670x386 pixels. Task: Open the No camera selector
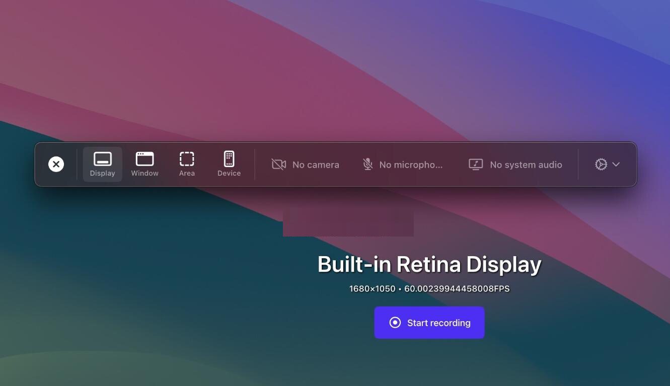(305, 165)
